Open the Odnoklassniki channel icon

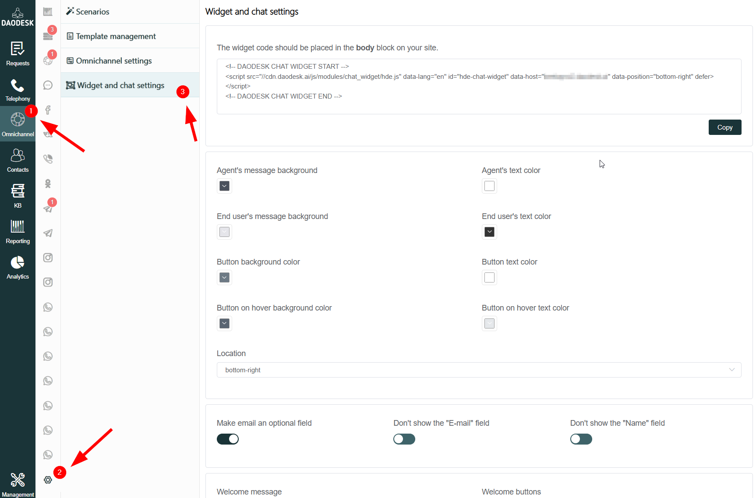pyautogui.click(x=48, y=184)
